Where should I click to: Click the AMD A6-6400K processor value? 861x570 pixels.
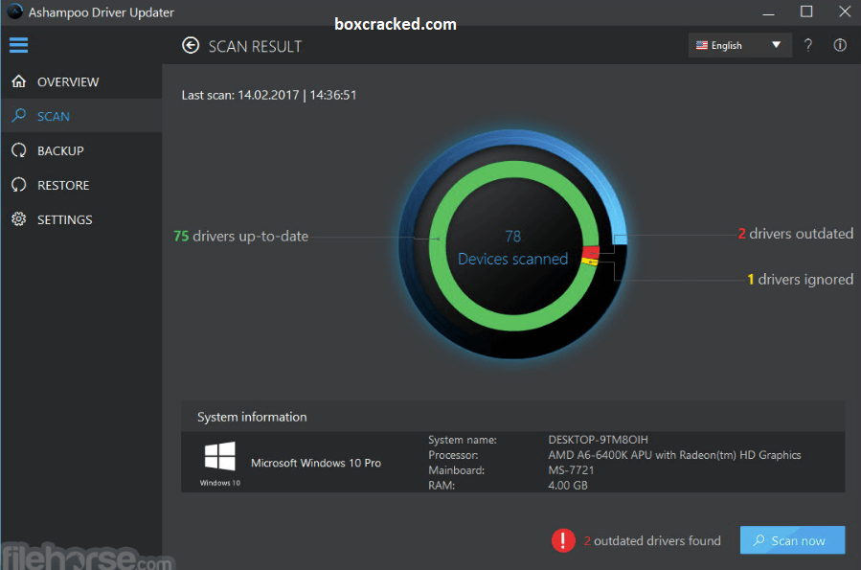[x=674, y=455]
